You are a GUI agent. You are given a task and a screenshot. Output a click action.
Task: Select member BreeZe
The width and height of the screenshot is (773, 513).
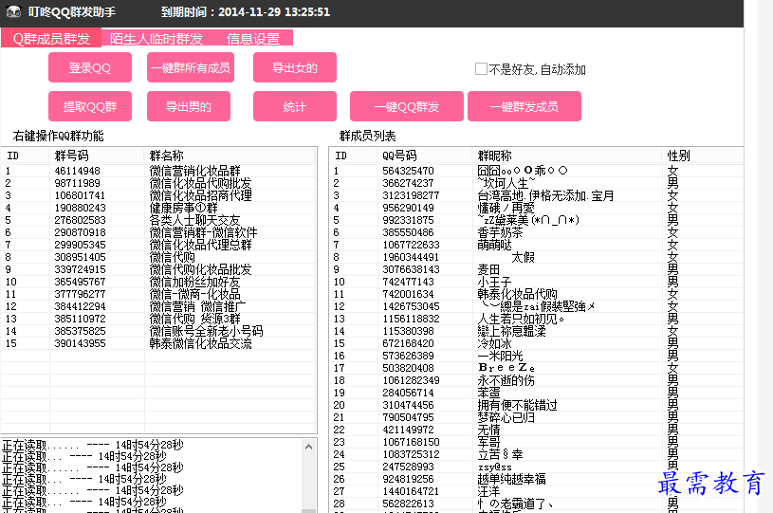click(506, 368)
